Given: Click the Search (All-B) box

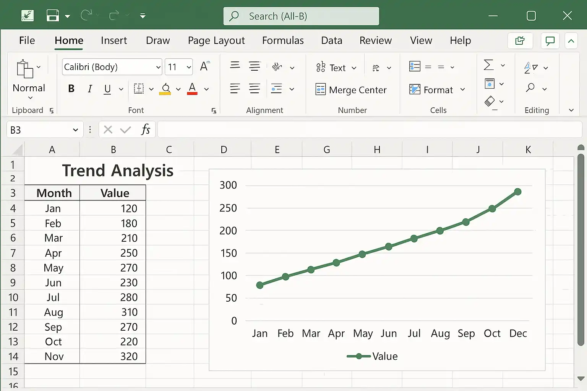Looking at the screenshot, I should pos(301,16).
